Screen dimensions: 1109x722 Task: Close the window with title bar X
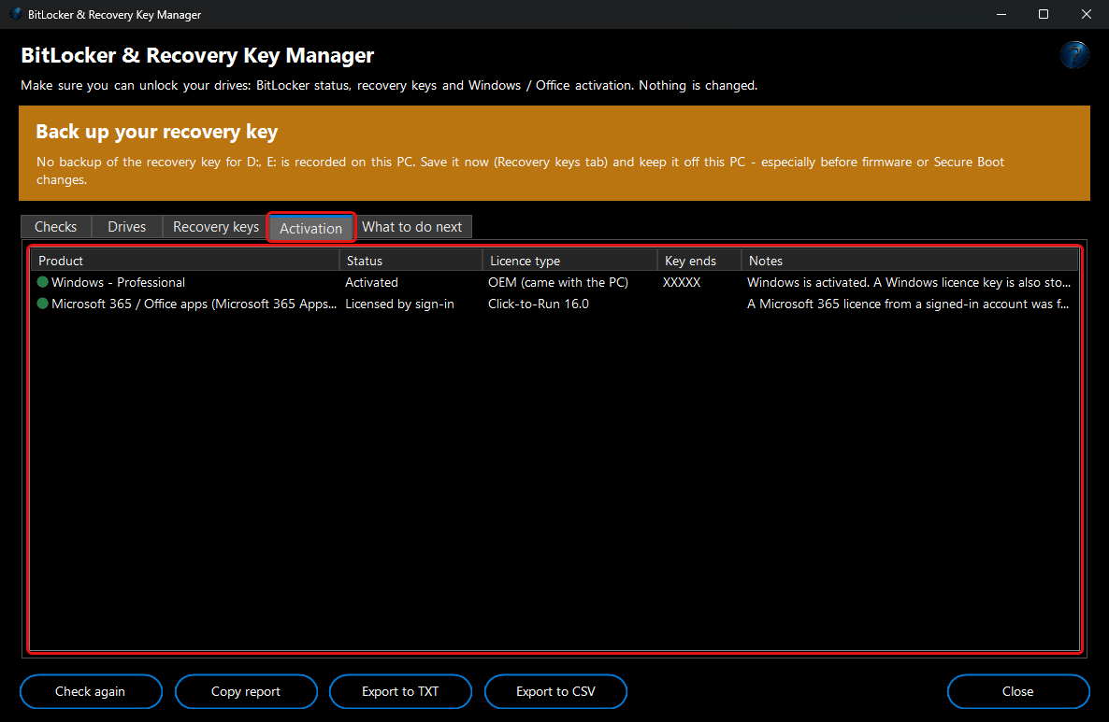click(x=1087, y=14)
